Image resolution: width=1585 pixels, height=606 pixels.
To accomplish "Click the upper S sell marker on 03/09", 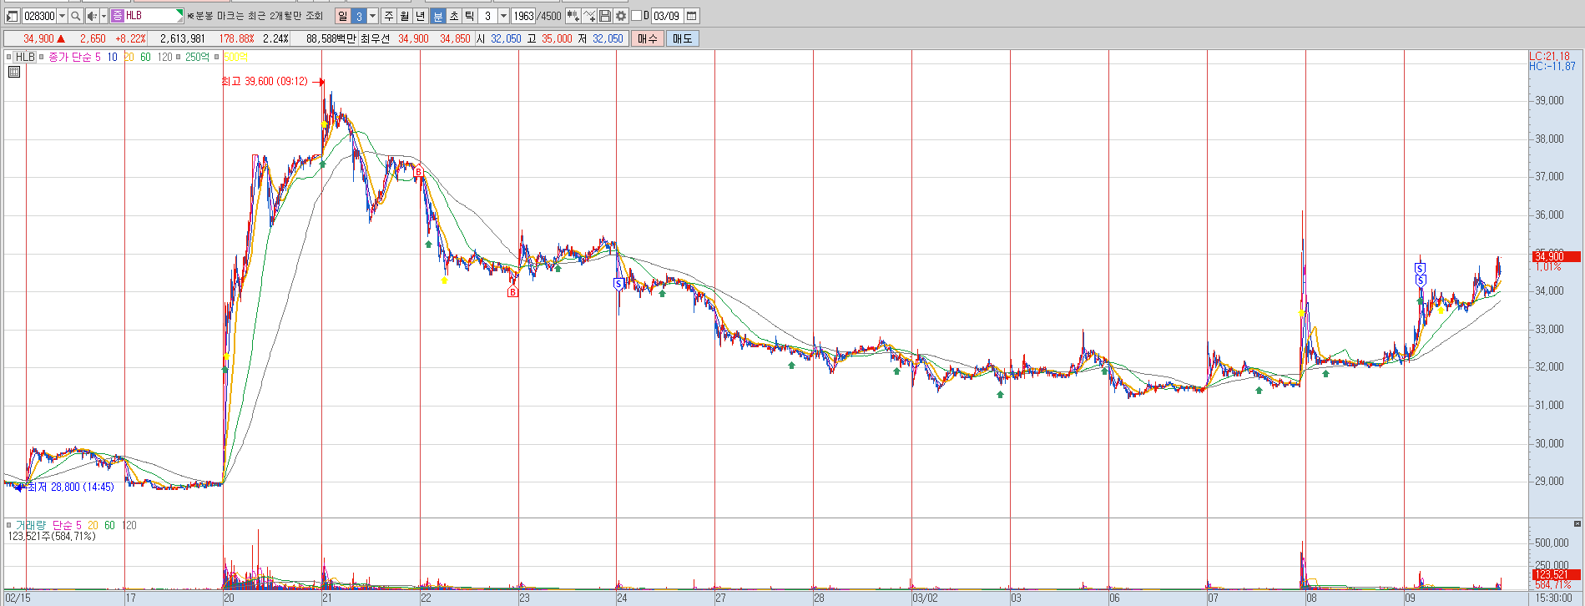I will point(1420,268).
